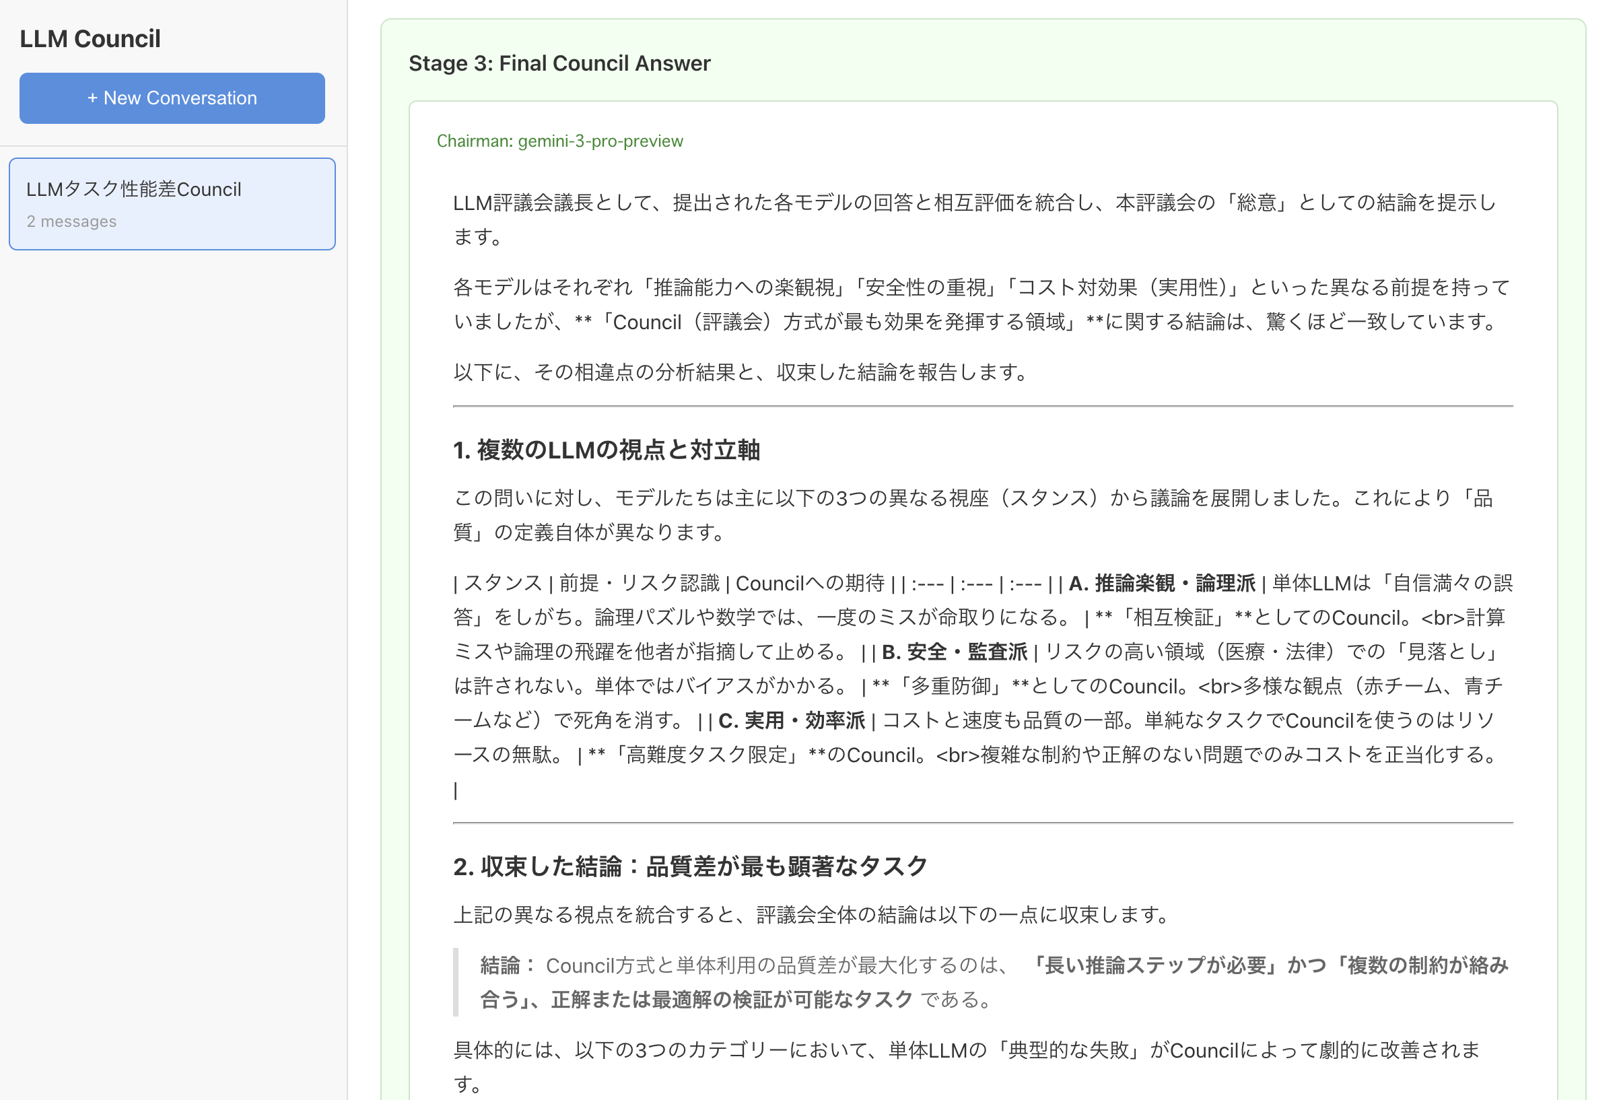Image resolution: width=1619 pixels, height=1100 pixels.
Task: Click the '2 messages' count label
Action: point(71,221)
